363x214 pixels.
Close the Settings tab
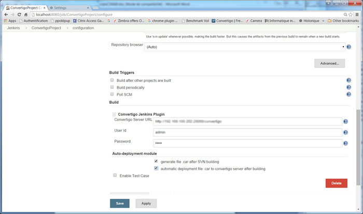click(88, 8)
